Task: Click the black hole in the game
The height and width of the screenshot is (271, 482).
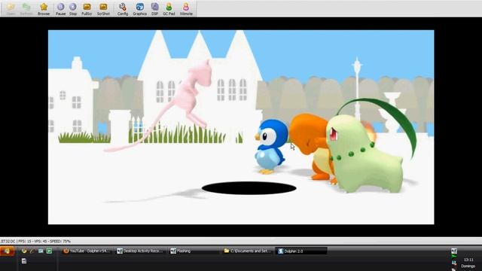Action: click(x=249, y=188)
